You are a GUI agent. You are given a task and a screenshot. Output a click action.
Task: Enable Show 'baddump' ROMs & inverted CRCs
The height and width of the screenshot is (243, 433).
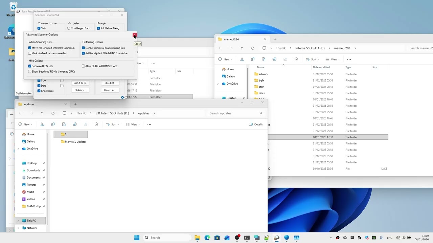(30, 72)
